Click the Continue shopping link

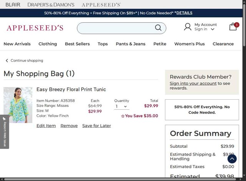point(27,61)
